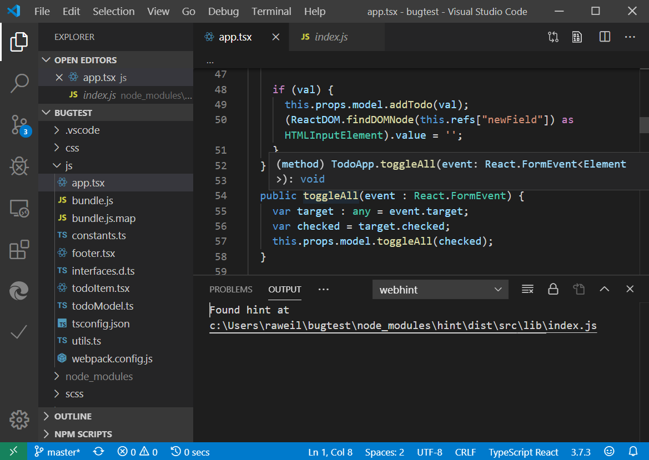Image resolution: width=649 pixels, height=460 pixels.
Task: Click the compare changes icon in editor toolbar
Action: (553, 37)
